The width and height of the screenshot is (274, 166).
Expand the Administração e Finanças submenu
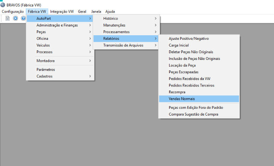pos(60,25)
